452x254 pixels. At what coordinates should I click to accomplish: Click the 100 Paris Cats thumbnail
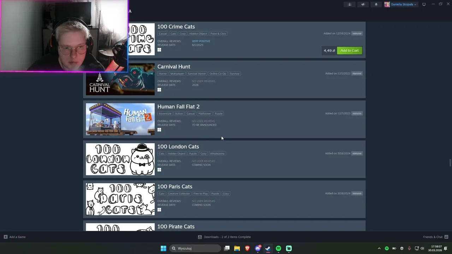(120, 199)
